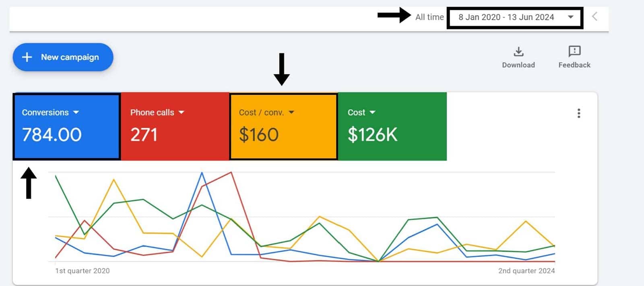Click the date range dropdown arrow
644x286 pixels.
(570, 17)
